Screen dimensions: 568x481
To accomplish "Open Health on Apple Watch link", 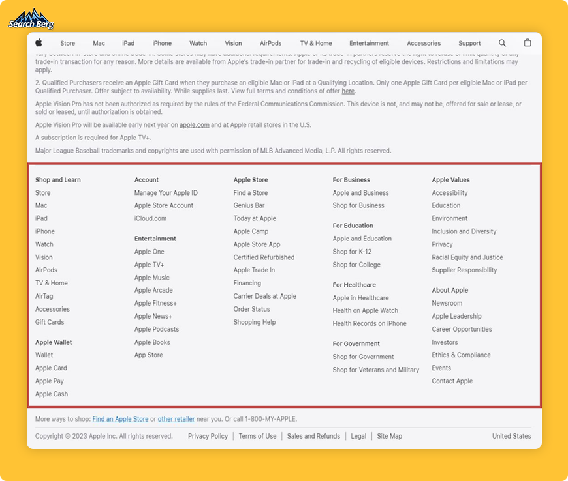I will click(x=365, y=310).
